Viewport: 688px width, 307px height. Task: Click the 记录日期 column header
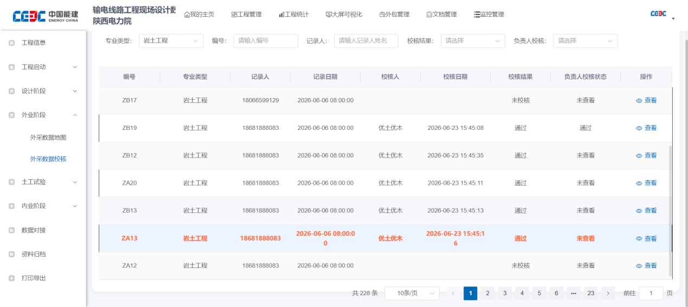pyautogui.click(x=325, y=77)
